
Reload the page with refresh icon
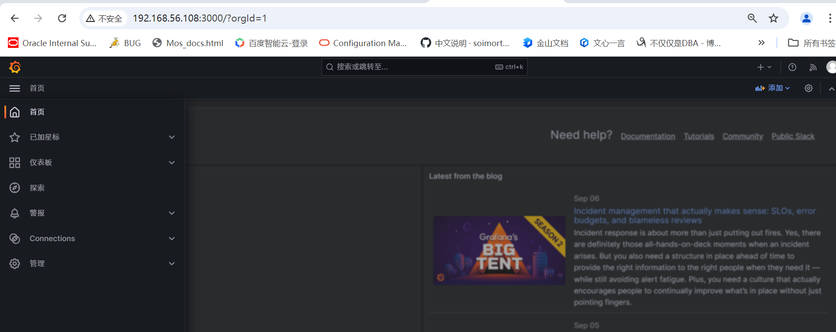pos(62,18)
